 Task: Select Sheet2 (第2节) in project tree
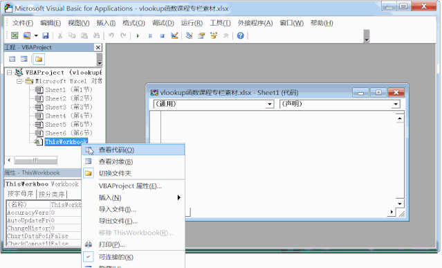[x=68, y=98]
